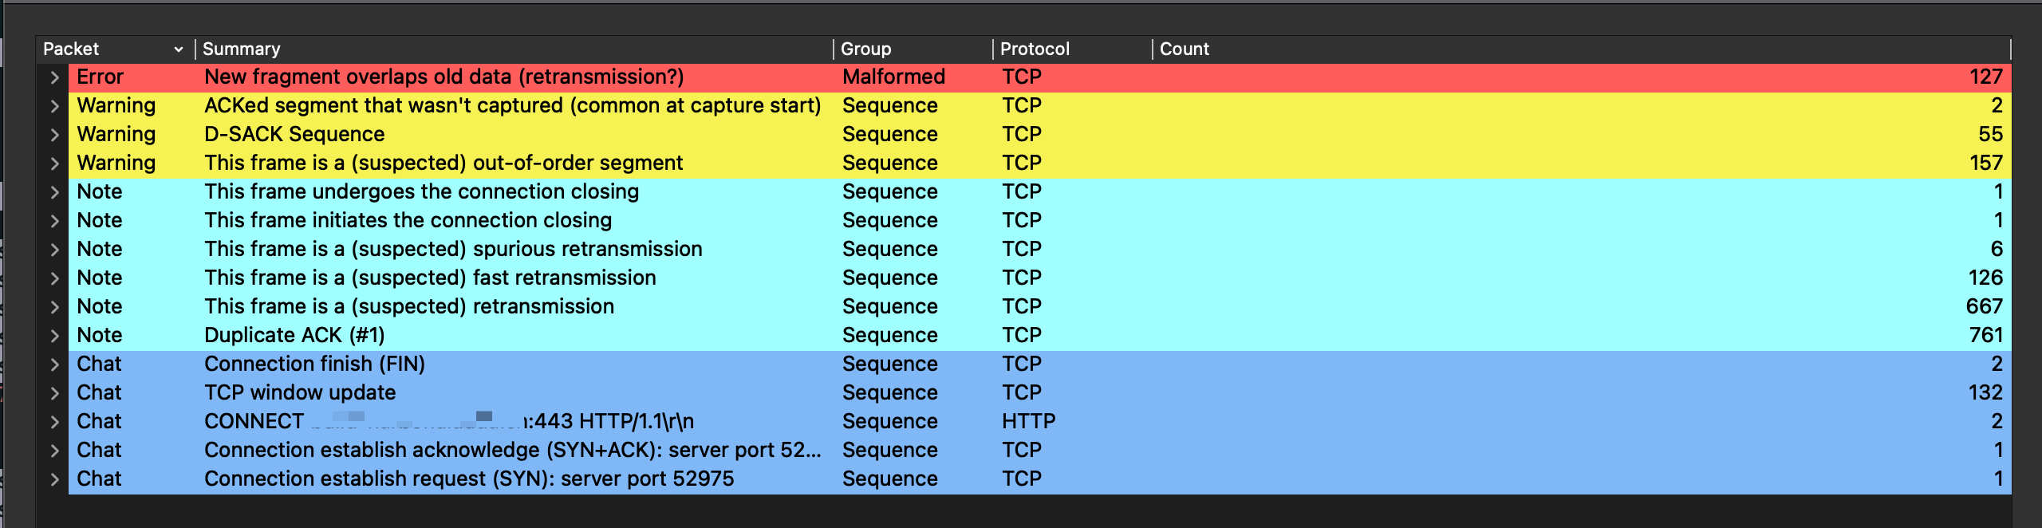Select the Connection finish (FIN) row
Screen dimensions: 2042x528
click(1040, 364)
